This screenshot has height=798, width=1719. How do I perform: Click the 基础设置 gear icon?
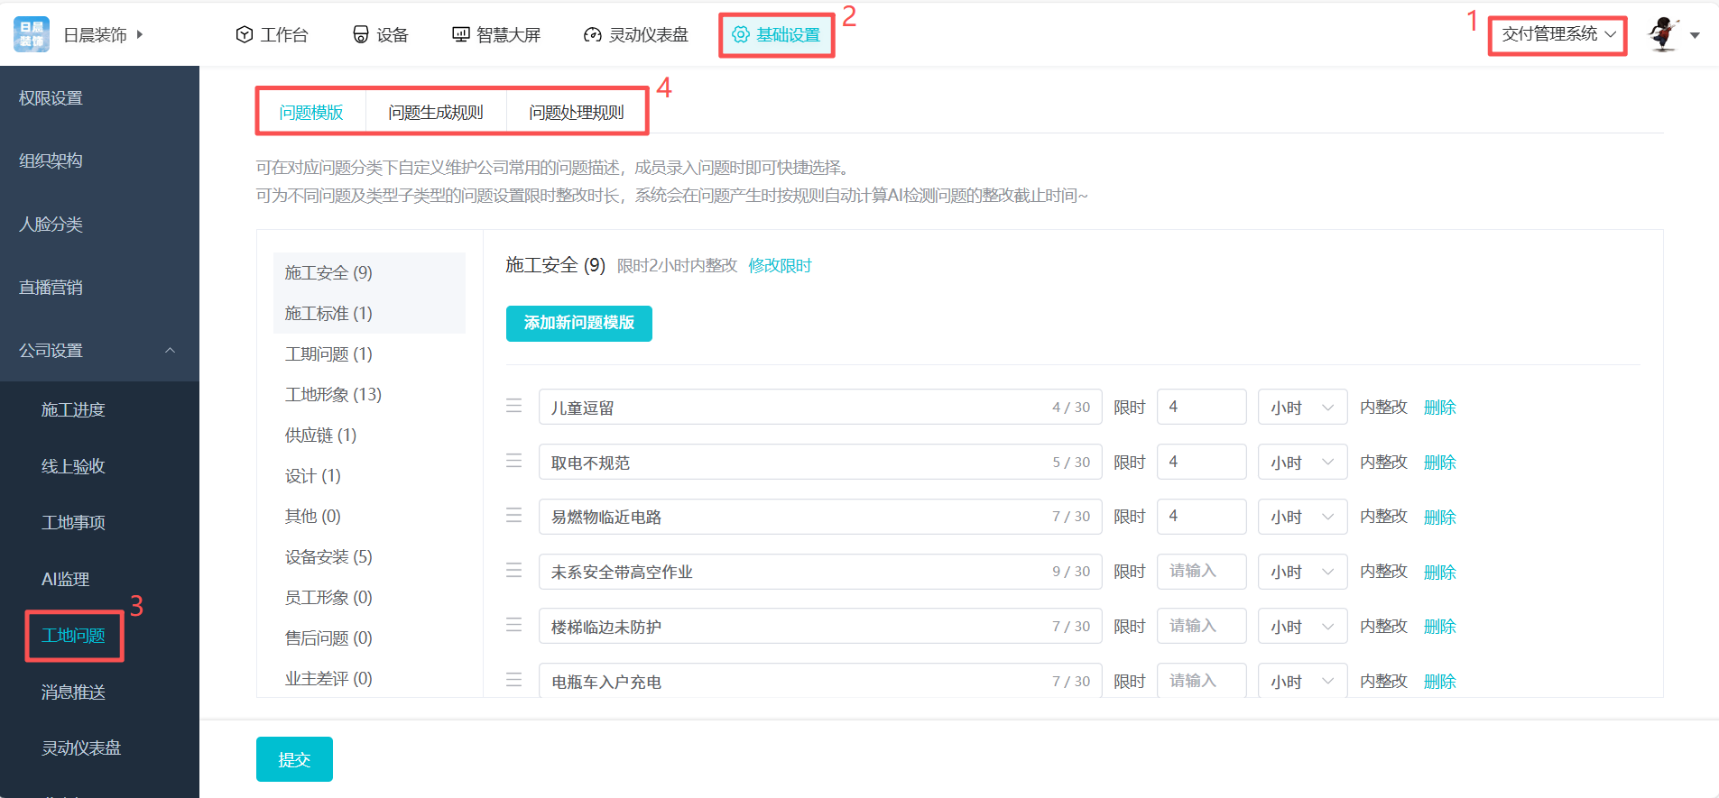click(740, 34)
